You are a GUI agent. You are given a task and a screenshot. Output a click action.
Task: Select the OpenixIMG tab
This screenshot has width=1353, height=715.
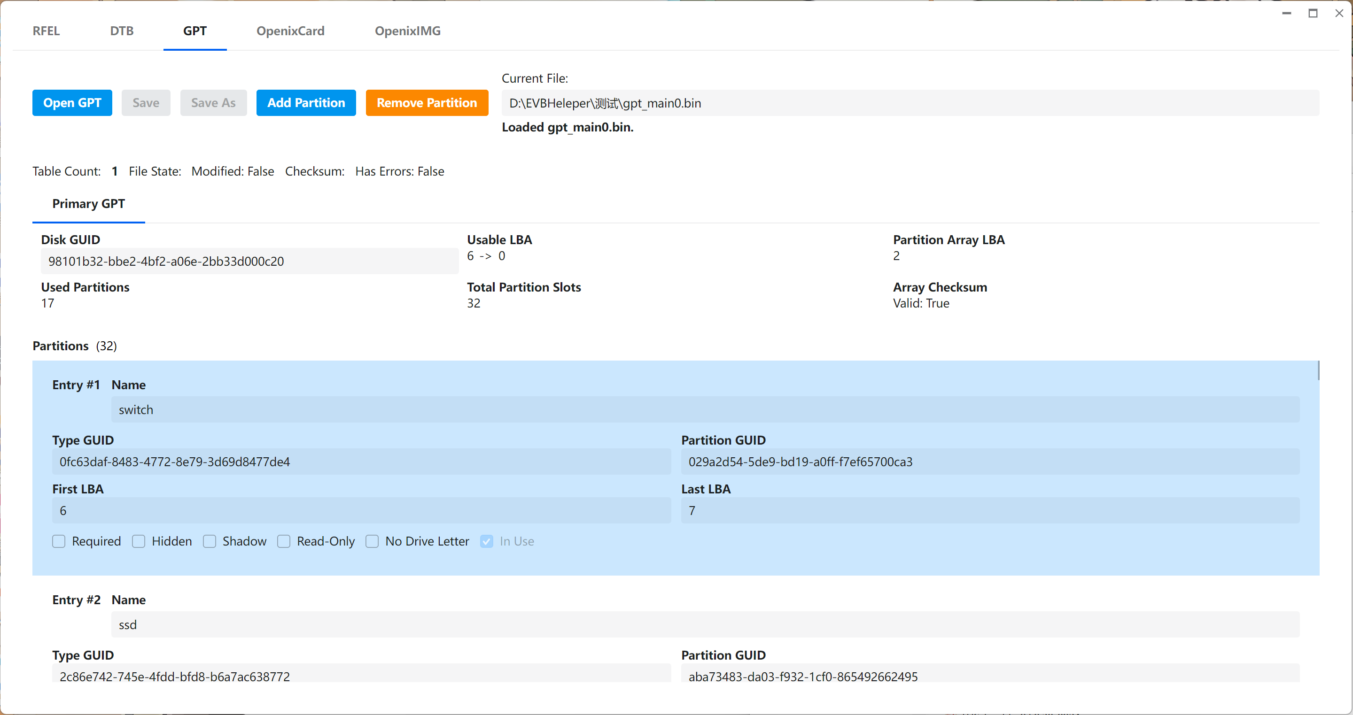pyautogui.click(x=407, y=31)
